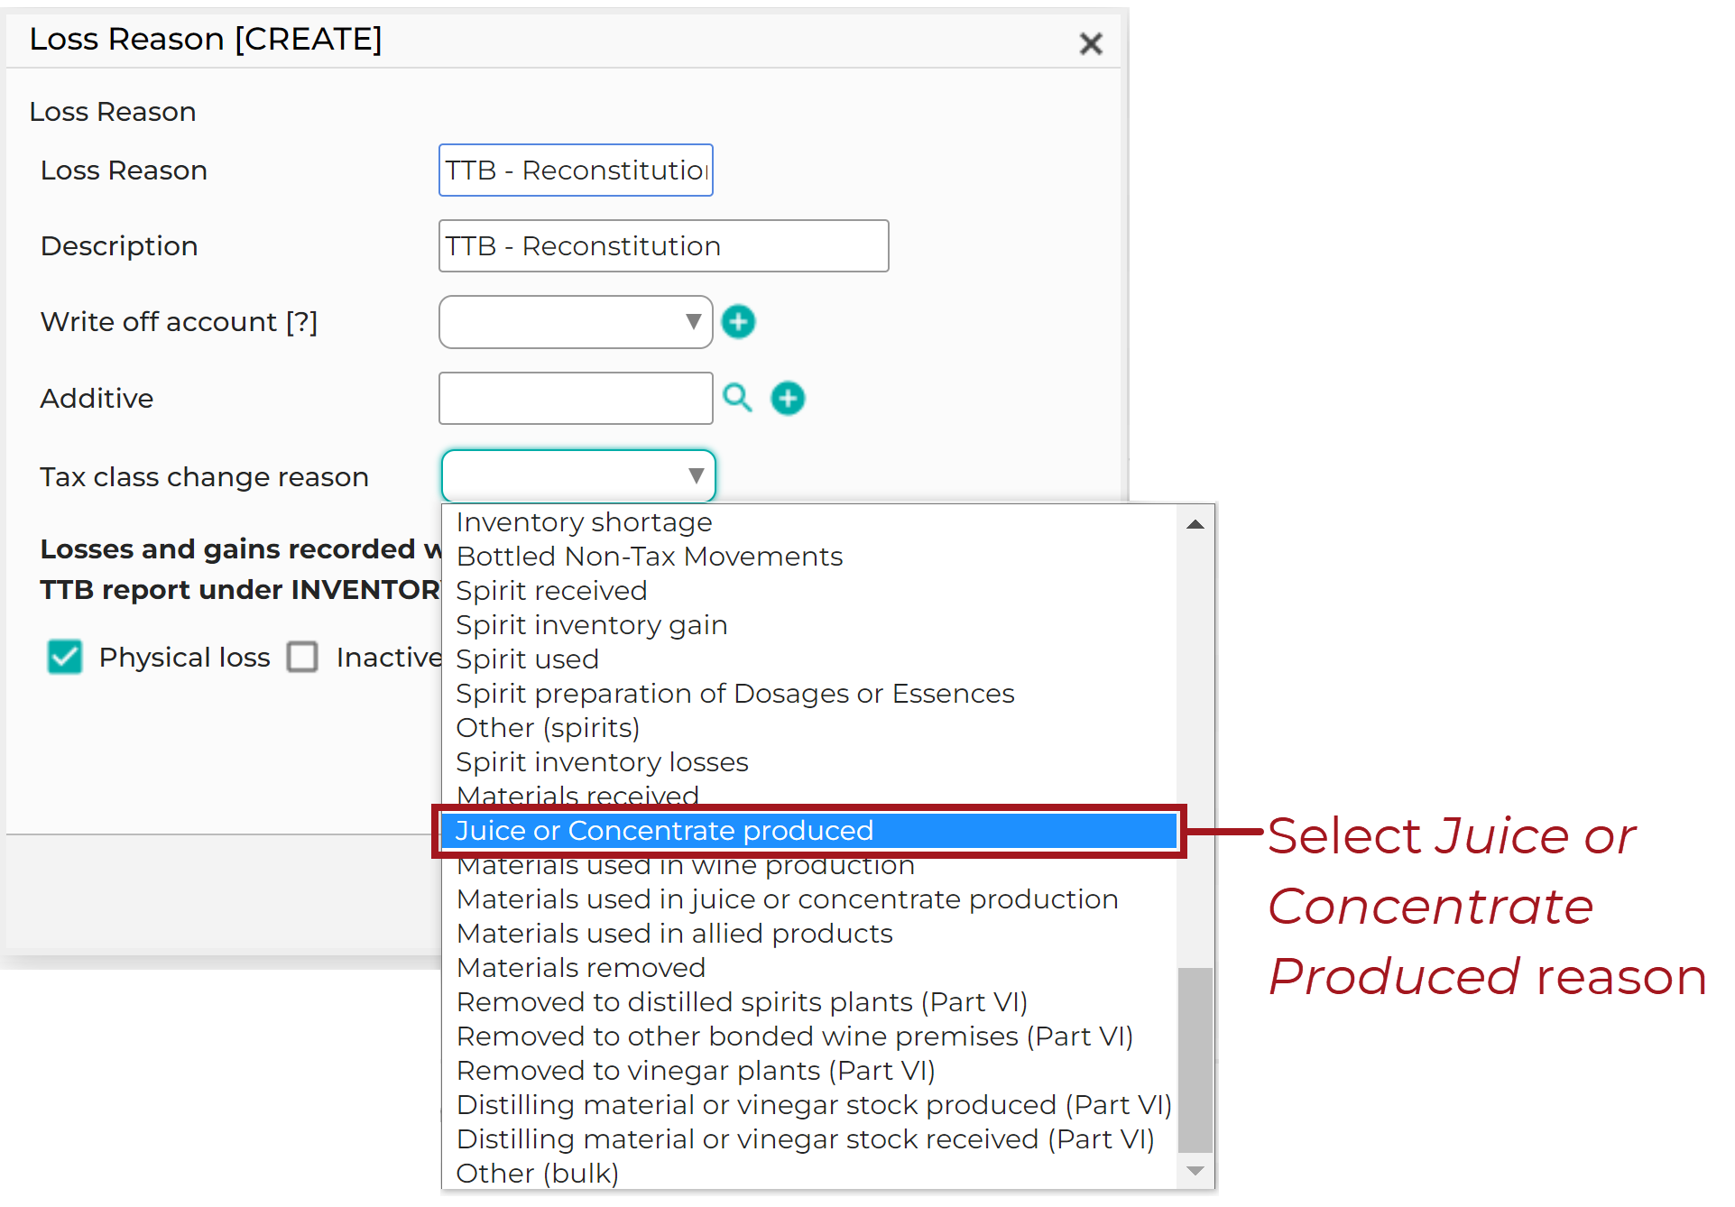Select Spirit preparation of Dosages or Essences
Image resolution: width=1735 pixels, height=1207 pixels.
coord(810,694)
